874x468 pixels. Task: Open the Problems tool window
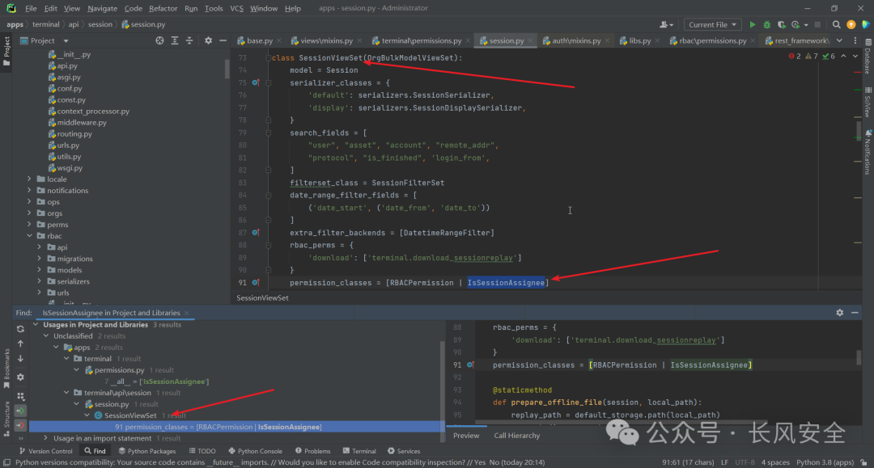coord(312,451)
